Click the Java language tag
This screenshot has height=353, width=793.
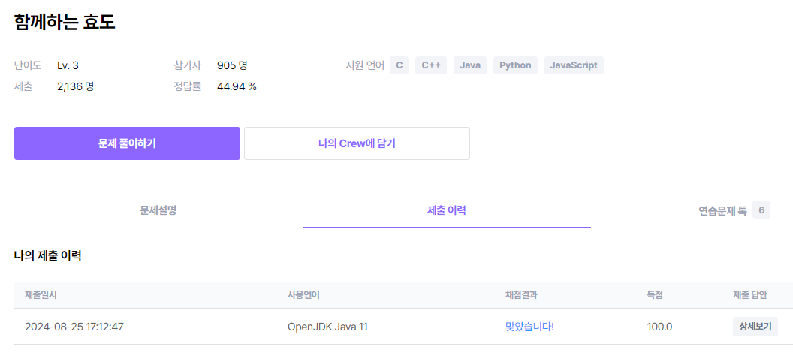[x=470, y=65]
